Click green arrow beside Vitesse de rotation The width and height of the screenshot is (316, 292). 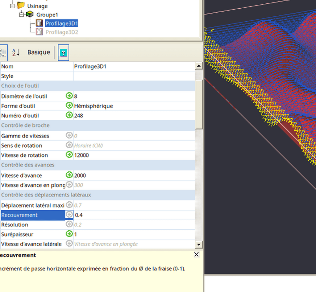(x=69, y=155)
